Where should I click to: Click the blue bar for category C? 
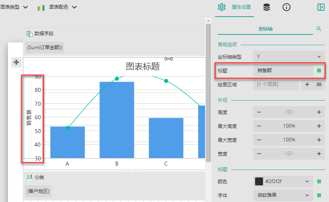point(166,138)
